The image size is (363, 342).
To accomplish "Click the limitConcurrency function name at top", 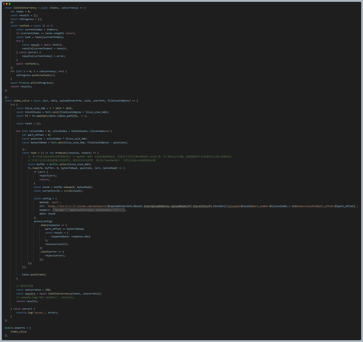I will point(26,8).
